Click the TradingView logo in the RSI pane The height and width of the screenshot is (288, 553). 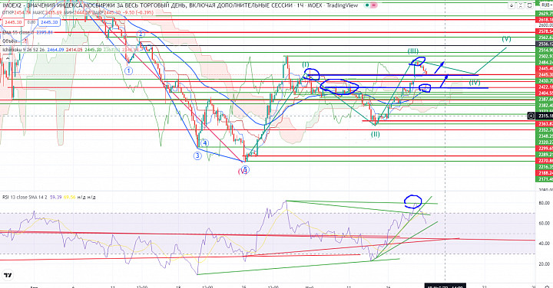[x=8, y=275]
